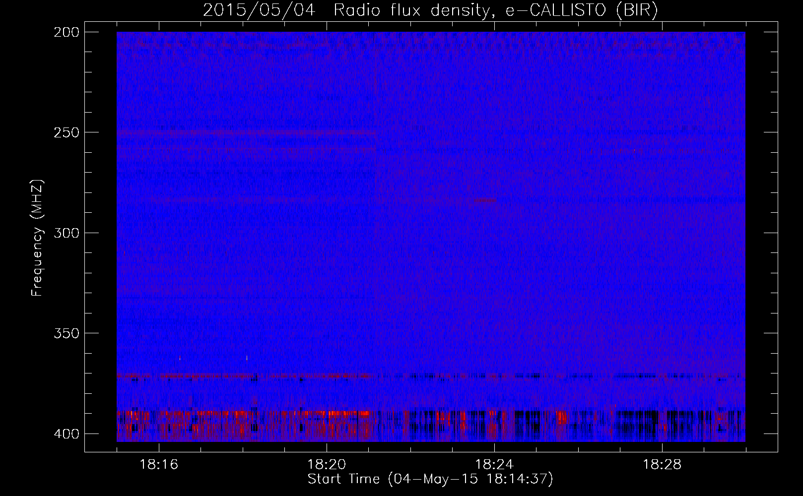Image resolution: width=803 pixels, height=496 pixels.
Task: Select the 18:20 time tick label
Action: coord(327,465)
